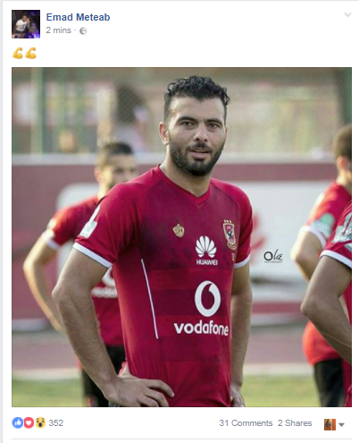Click the 2 mins timestamp
The width and height of the screenshot is (359, 443).
(58, 30)
